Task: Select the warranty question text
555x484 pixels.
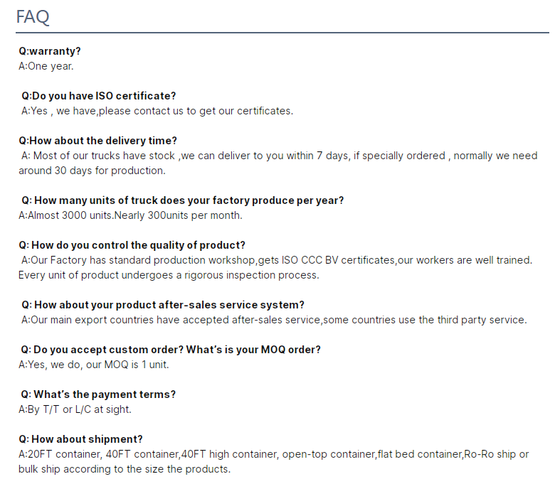Action: [50, 51]
